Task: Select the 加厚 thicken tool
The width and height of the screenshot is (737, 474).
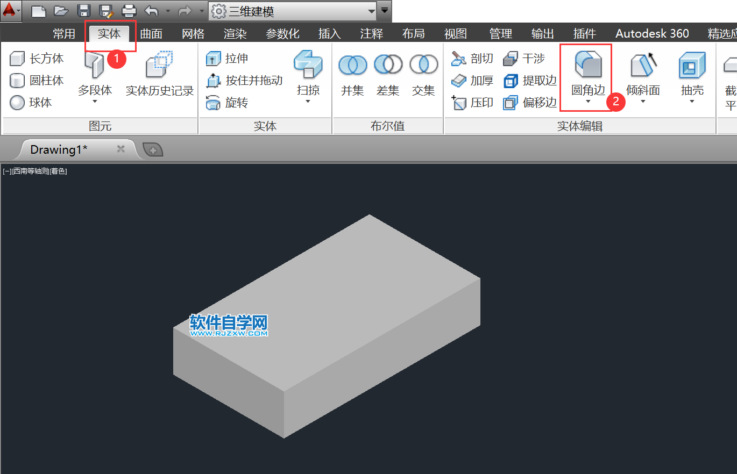Action: pyautogui.click(x=472, y=81)
